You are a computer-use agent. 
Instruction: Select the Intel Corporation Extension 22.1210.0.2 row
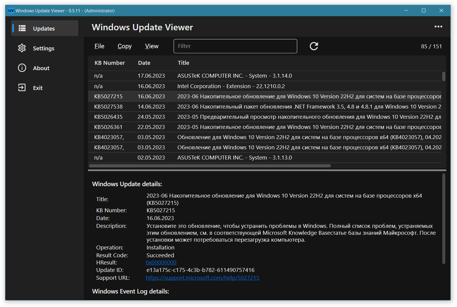click(x=265, y=86)
